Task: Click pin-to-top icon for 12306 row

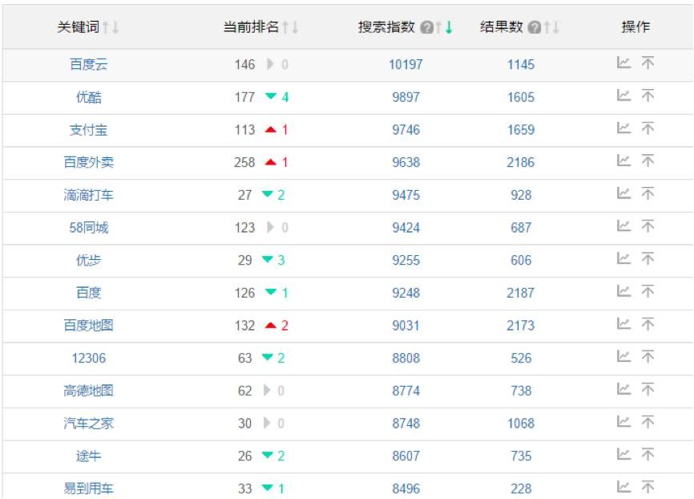Action: 648,356
